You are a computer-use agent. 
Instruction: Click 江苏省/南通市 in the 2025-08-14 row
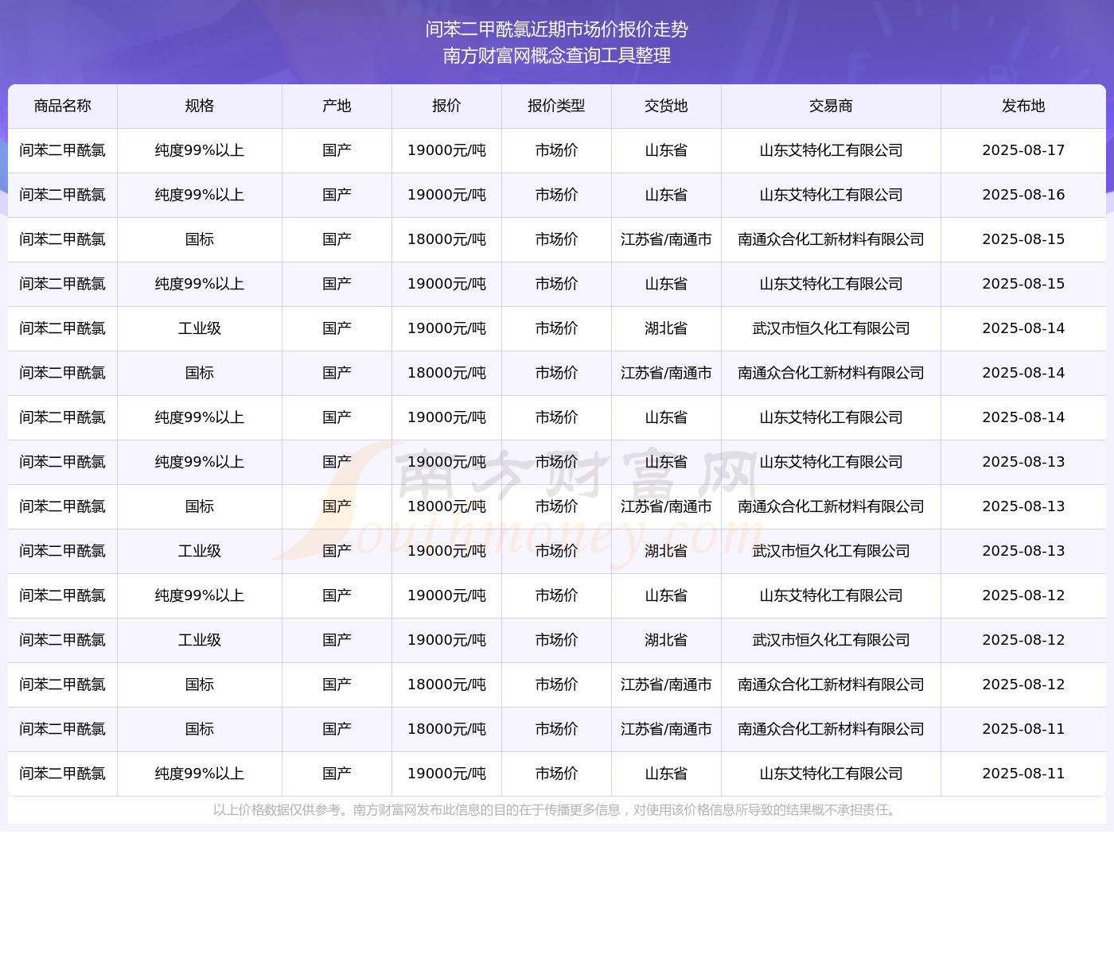point(667,373)
